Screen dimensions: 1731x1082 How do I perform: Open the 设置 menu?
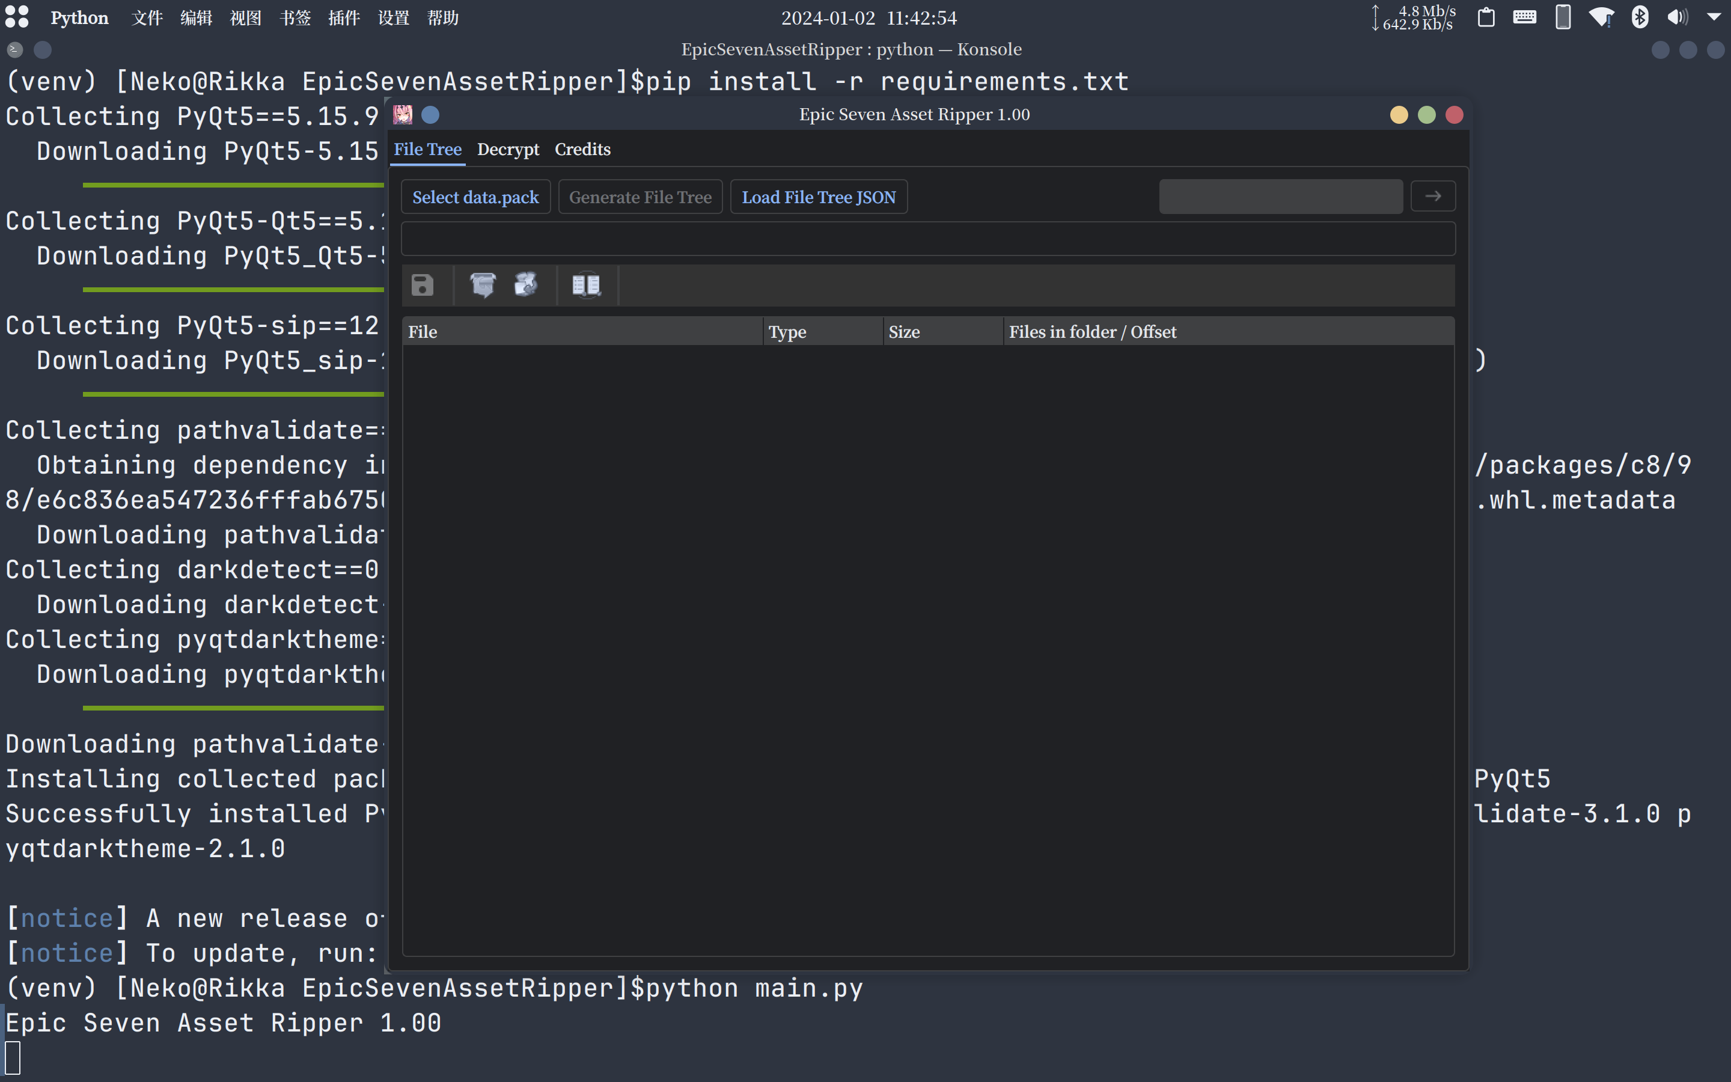click(x=394, y=17)
